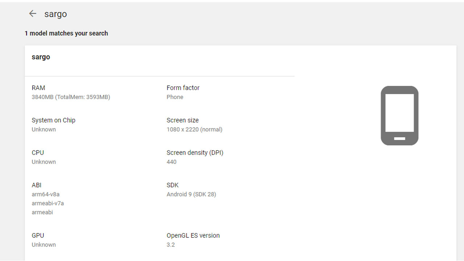The width and height of the screenshot is (464, 261).
Task: Select the Screen size label
Action: point(183,120)
